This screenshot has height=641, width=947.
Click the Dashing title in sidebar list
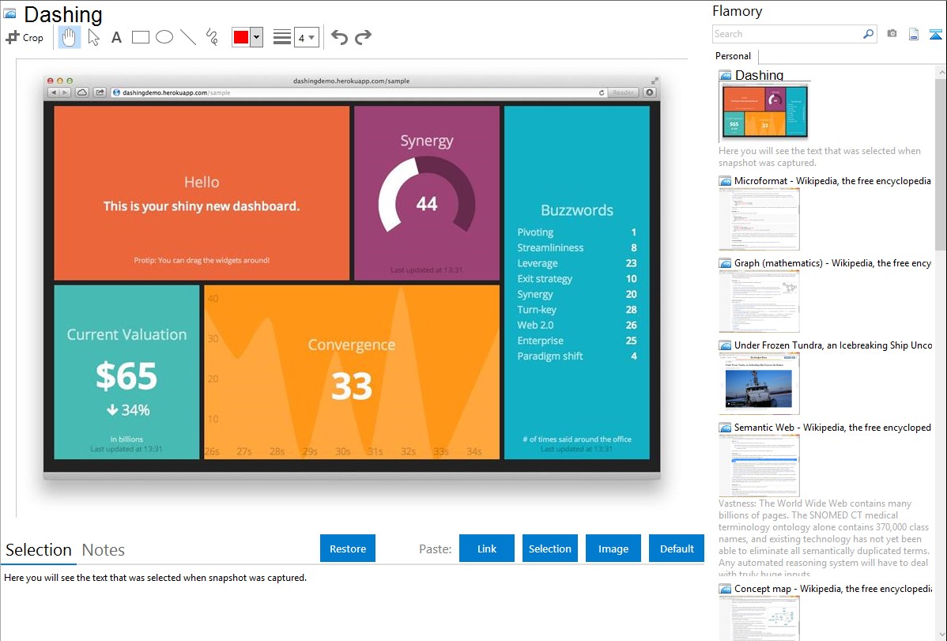pyautogui.click(x=759, y=75)
